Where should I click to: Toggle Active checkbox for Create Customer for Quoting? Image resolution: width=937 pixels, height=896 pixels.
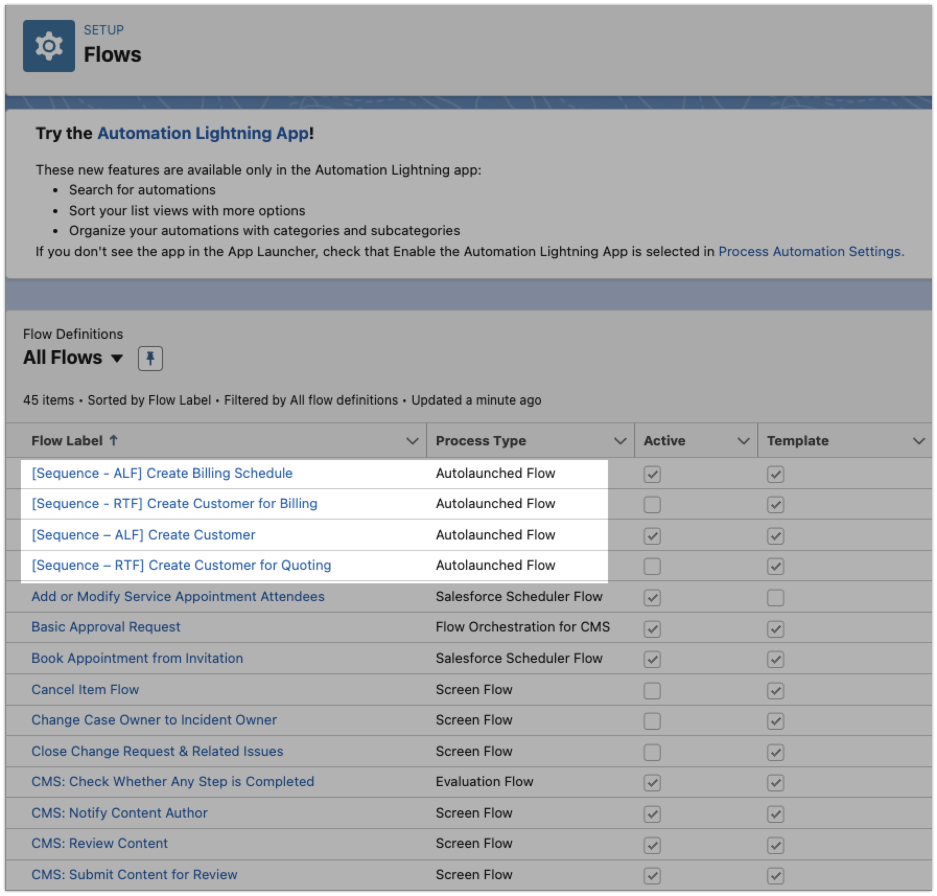click(x=652, y=566)
